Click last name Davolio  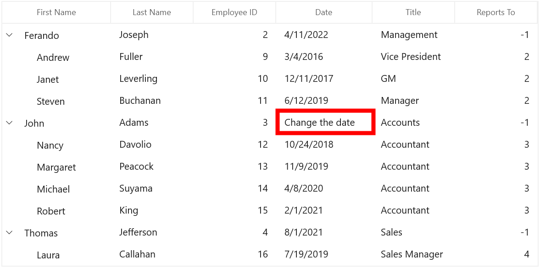135,145
